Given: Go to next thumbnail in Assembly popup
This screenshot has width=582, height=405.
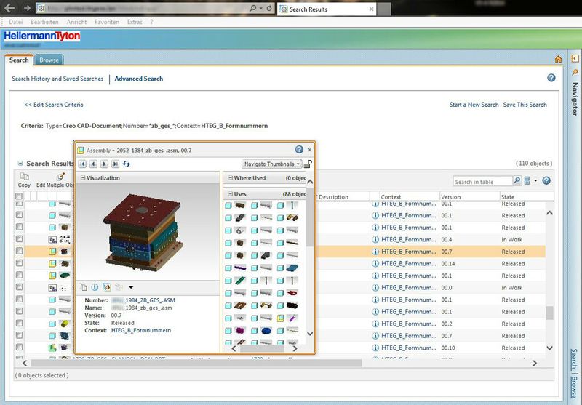Looking at the screenshot, I should pos(104,164).
